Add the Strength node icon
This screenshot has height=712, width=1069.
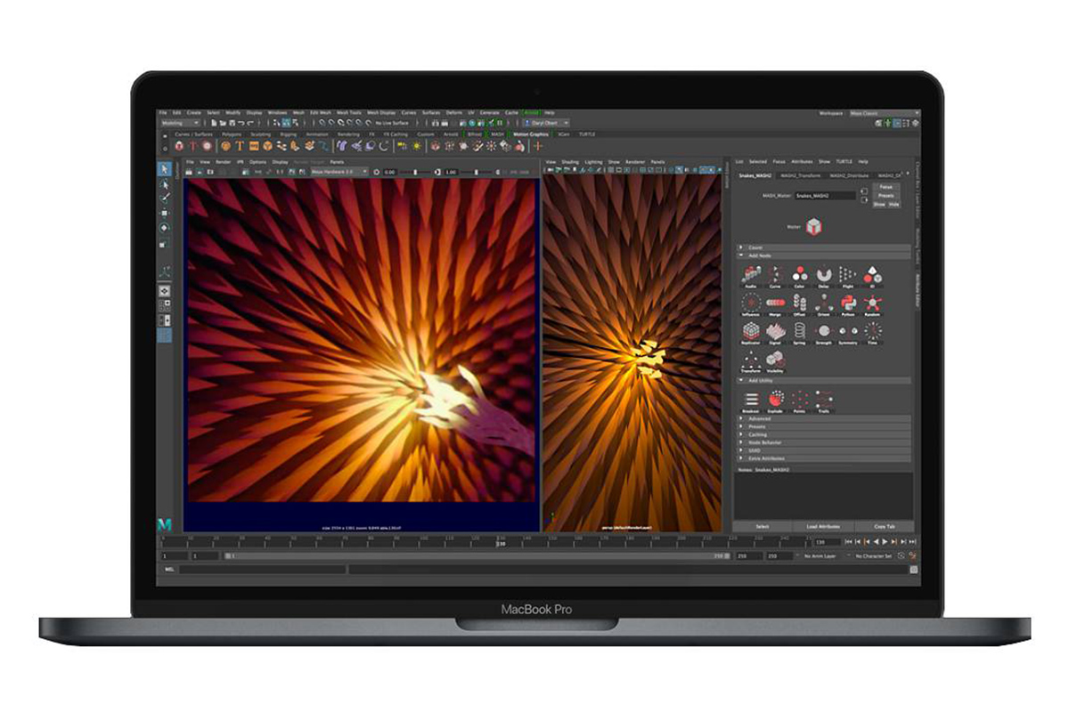(x=824, y=331)
